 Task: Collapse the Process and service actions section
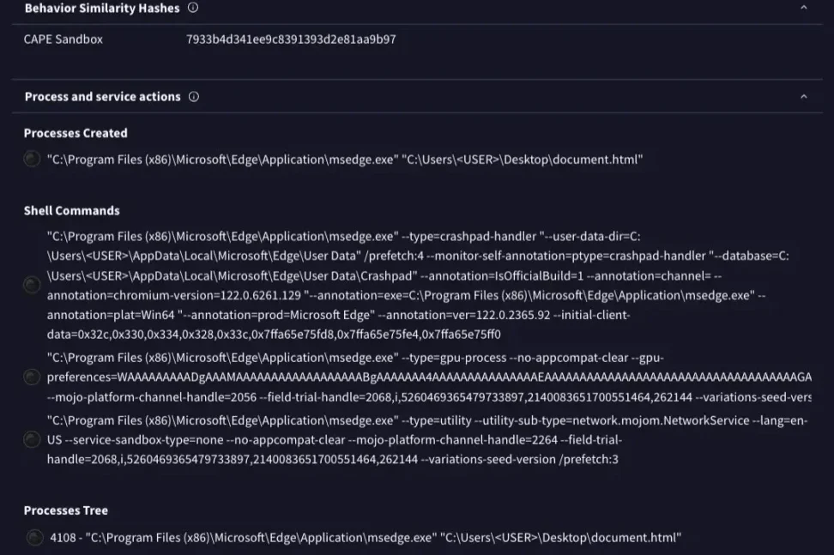click(804, 97)
